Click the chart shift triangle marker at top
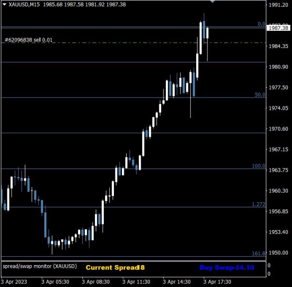The height and width of the screenshot is (287, 292). 212,1
